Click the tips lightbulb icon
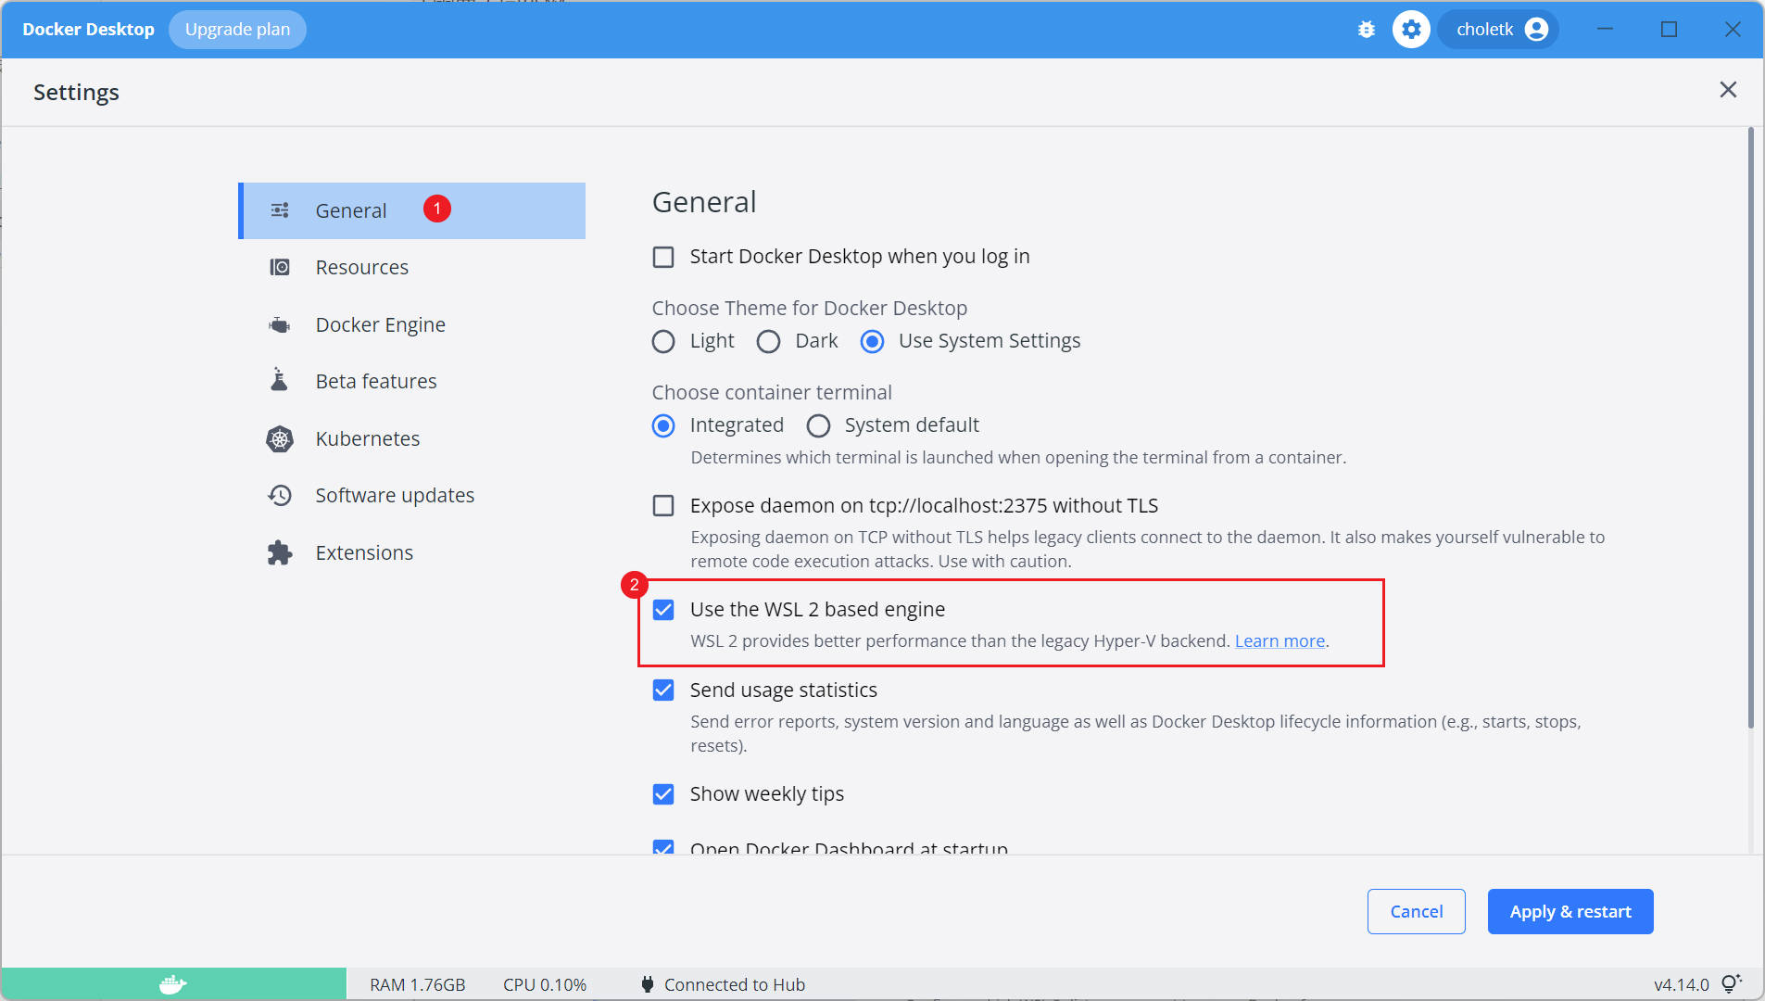Screen dimensions: 1765x1001 pyautogui.click(x=1731, y=984)
